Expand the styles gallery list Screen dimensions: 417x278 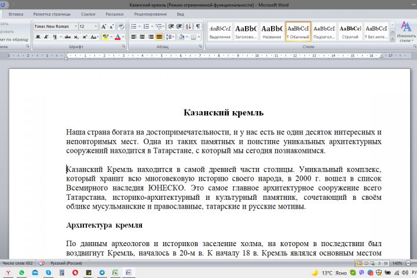coord(393,38)
